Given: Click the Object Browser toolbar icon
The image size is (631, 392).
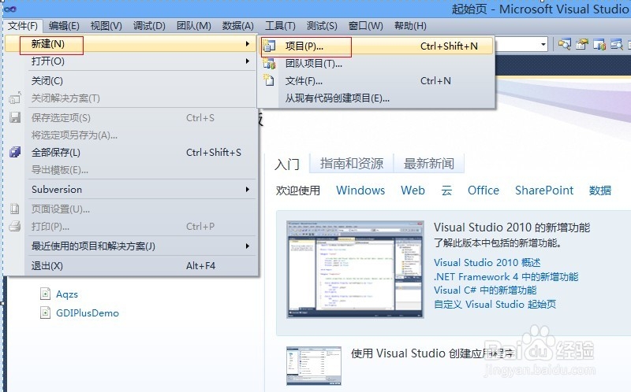Looking at the screenshot, I should (617, 44).
